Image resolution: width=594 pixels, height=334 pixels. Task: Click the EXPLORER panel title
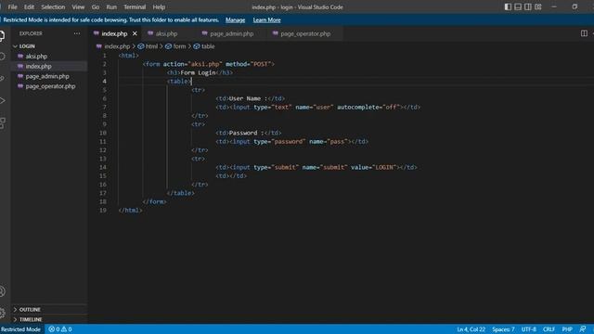point(31,33)
